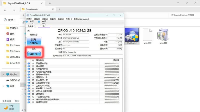
Task: Open the 文件(F) menu
Action: 29,19
